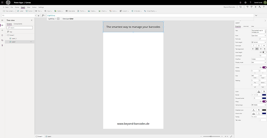Open the New screen dropdown

coord(9,11)
